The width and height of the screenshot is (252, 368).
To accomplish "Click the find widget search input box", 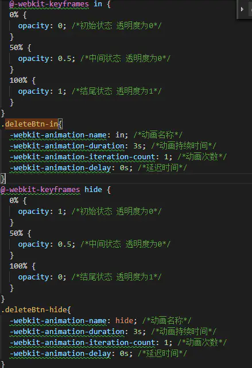I will point(250,9).
